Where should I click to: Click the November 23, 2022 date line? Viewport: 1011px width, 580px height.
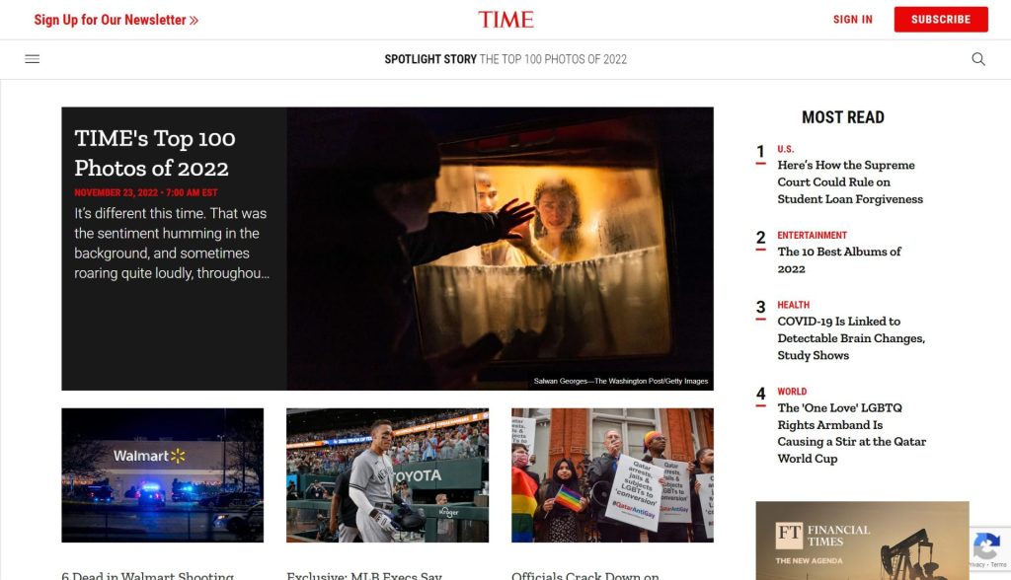pyautogui.click(x=146, y=192)
